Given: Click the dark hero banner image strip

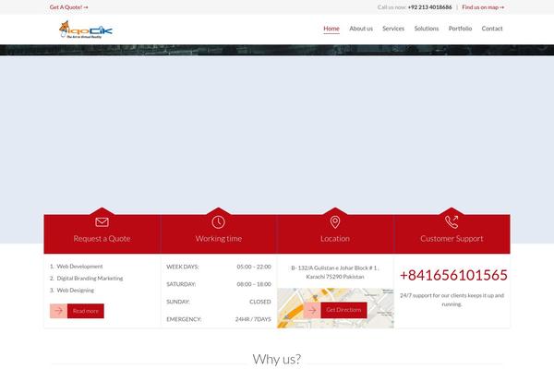Looking at the screenshot, I should 277,50.
